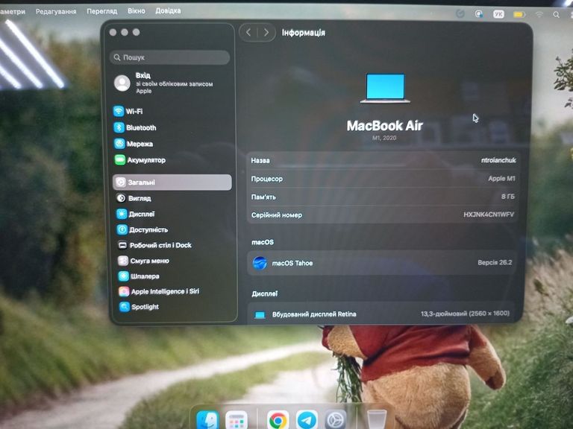Click the Серійний номер label
The width and height of the screenshot is (573, 429).
tap(276, 214)
